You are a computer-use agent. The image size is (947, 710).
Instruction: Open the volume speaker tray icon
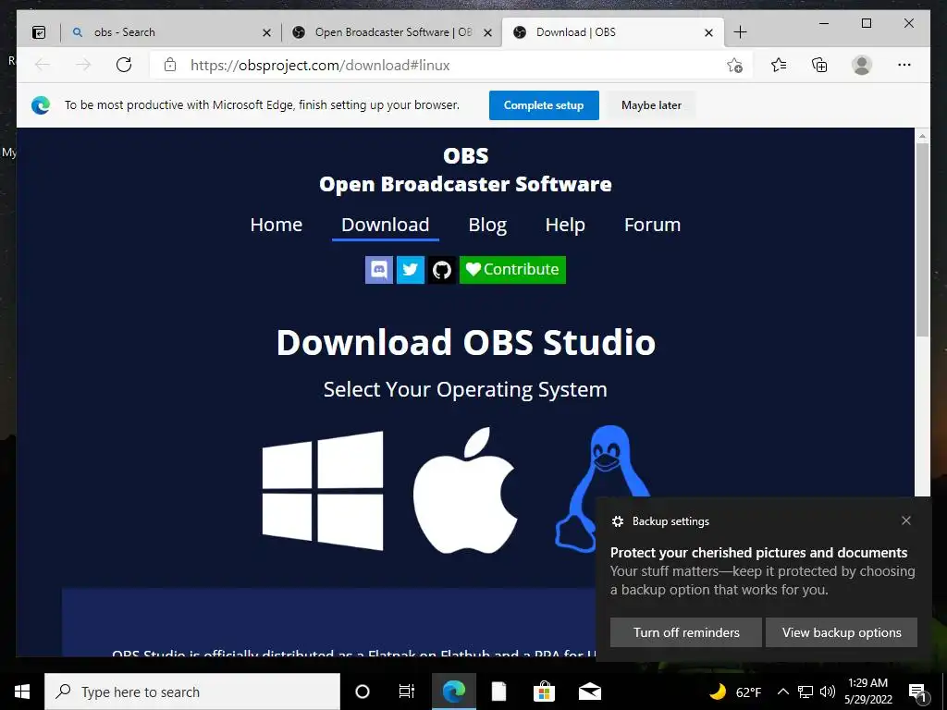[828, 692]
